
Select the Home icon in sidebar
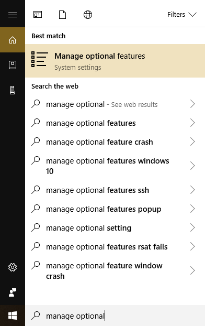[13, 40]
